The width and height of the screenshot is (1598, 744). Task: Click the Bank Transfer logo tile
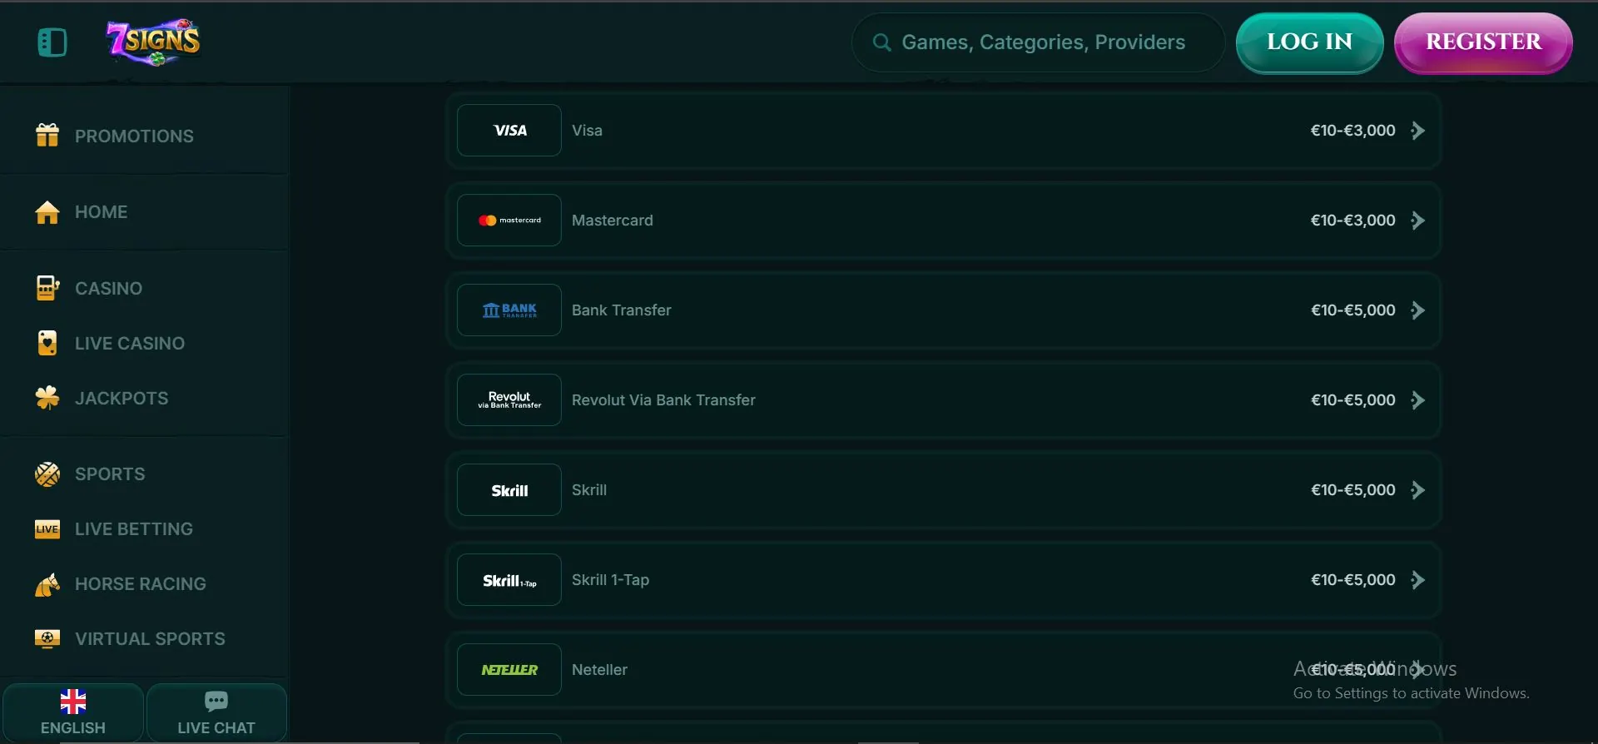[509, 310]
